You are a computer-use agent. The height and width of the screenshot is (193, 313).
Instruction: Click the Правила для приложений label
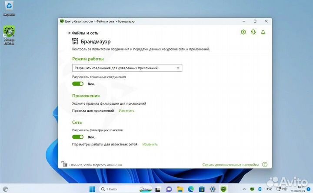coord(93,110)
